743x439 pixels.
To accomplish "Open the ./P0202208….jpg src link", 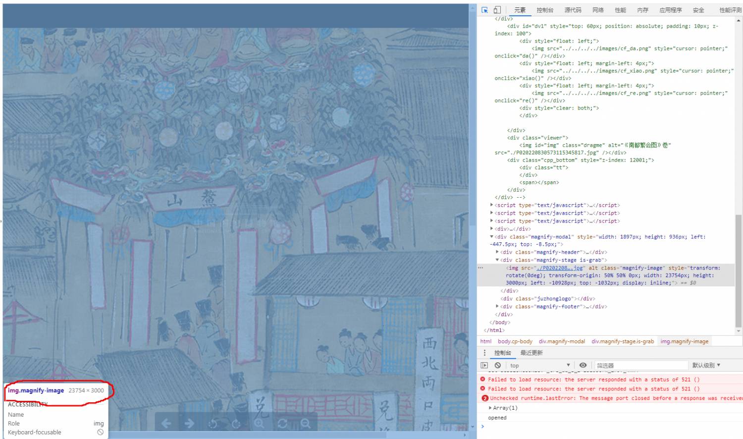I will [560, 268].
